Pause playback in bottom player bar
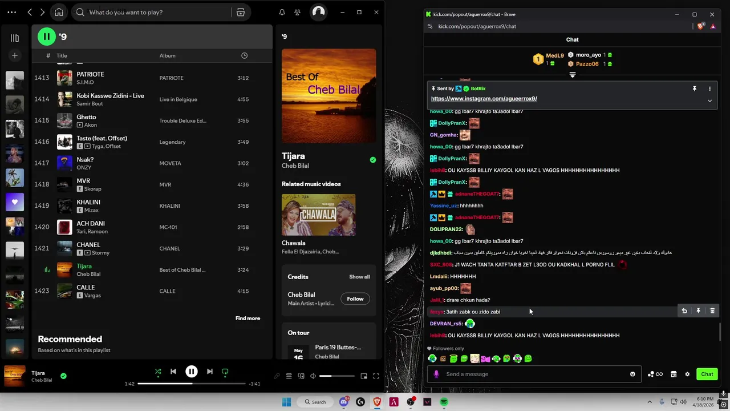The width and height of the screenshot is (730, 411). (192, 372)
